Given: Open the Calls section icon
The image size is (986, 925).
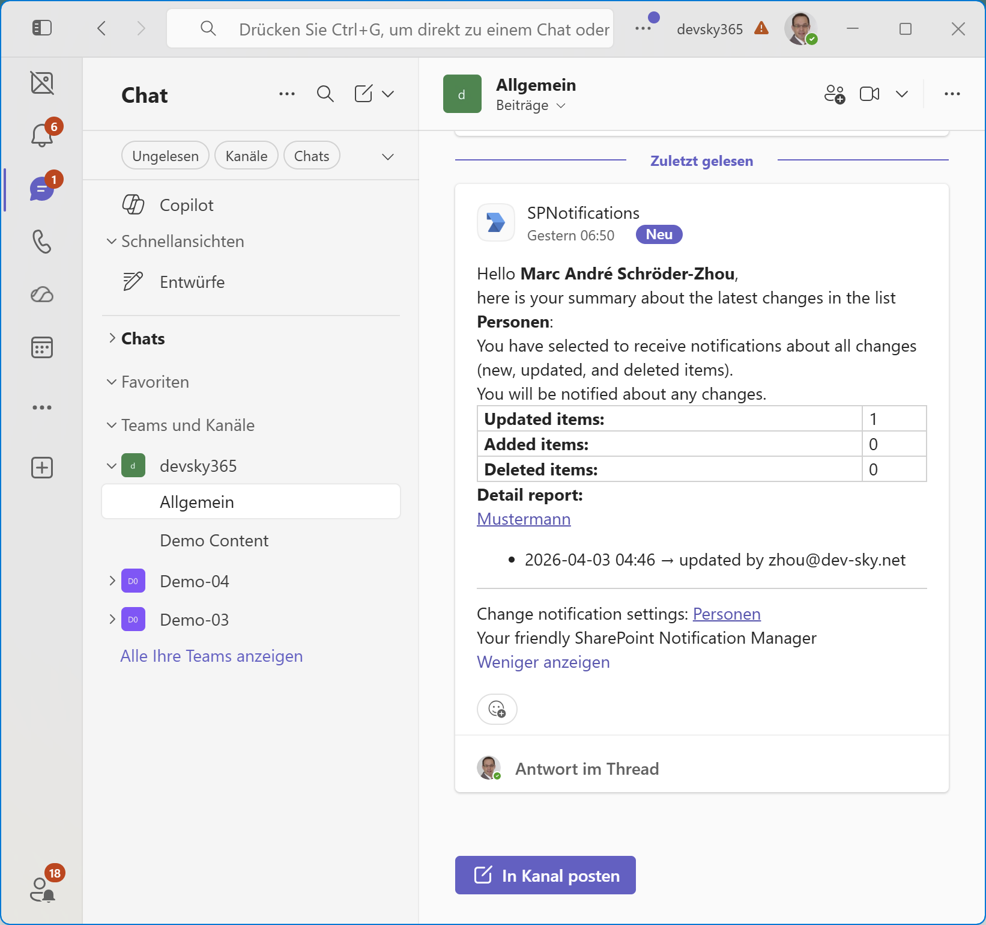Looking at the screenshot, I should (x=41, y=242).
